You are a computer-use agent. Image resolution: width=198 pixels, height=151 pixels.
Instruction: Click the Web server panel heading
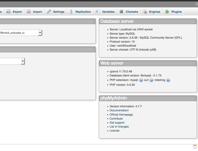[x=112, y=63]
